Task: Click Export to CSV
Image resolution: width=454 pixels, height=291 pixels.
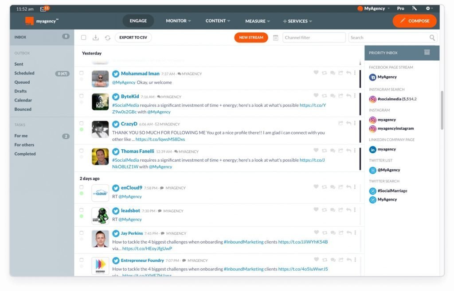Action: coord(133,37)
